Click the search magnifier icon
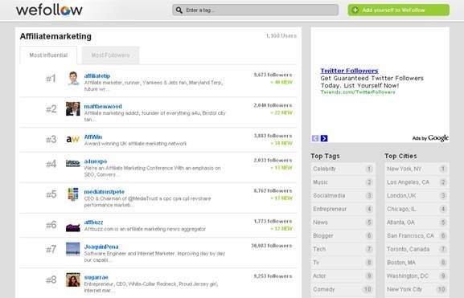 [179, 10]
